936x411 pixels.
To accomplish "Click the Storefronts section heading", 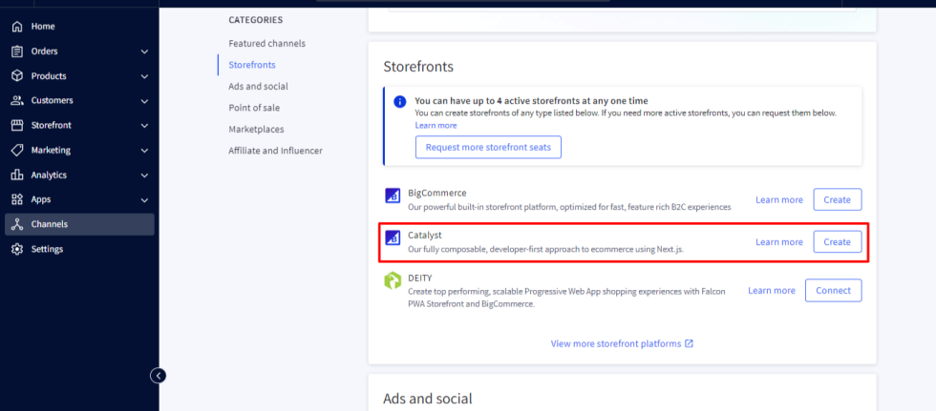I will coord(418,67).
